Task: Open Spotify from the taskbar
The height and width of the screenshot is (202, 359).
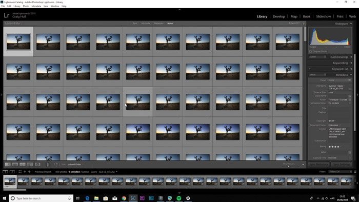Action: click(x=179, y=198)
